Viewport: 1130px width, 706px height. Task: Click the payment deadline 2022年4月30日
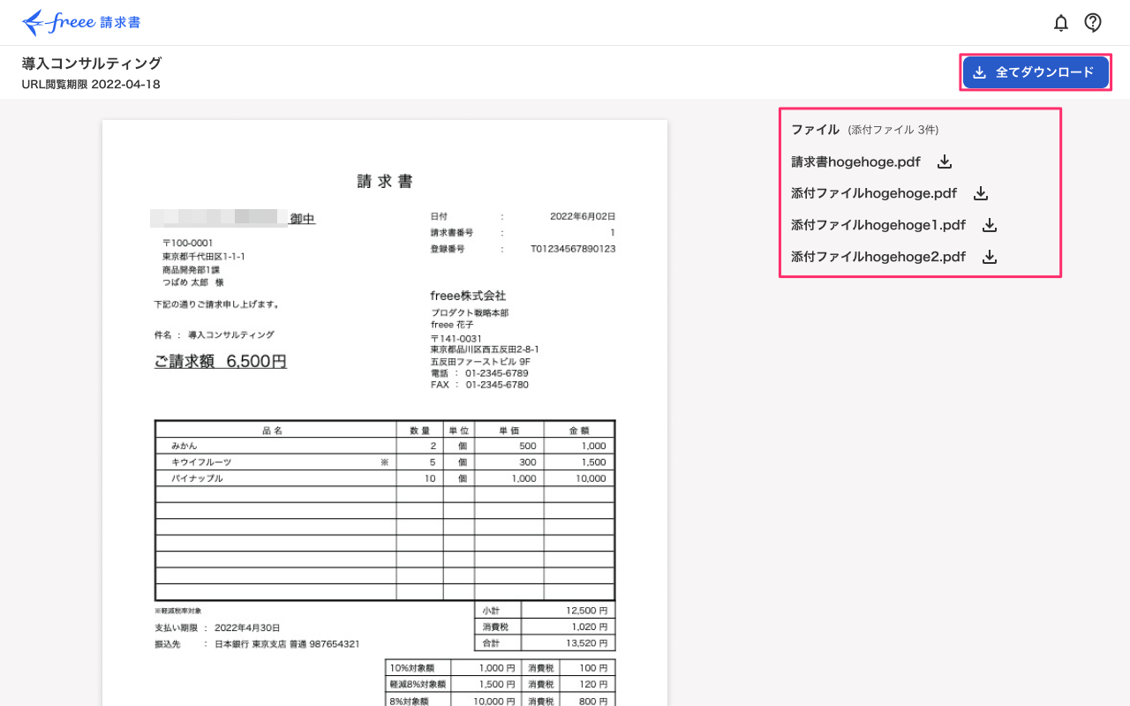(247, 627)
